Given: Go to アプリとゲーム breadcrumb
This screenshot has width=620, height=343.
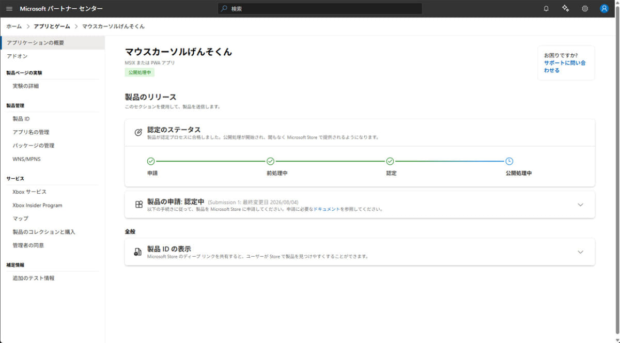Looking at the screenshot, I should (52, 26).
